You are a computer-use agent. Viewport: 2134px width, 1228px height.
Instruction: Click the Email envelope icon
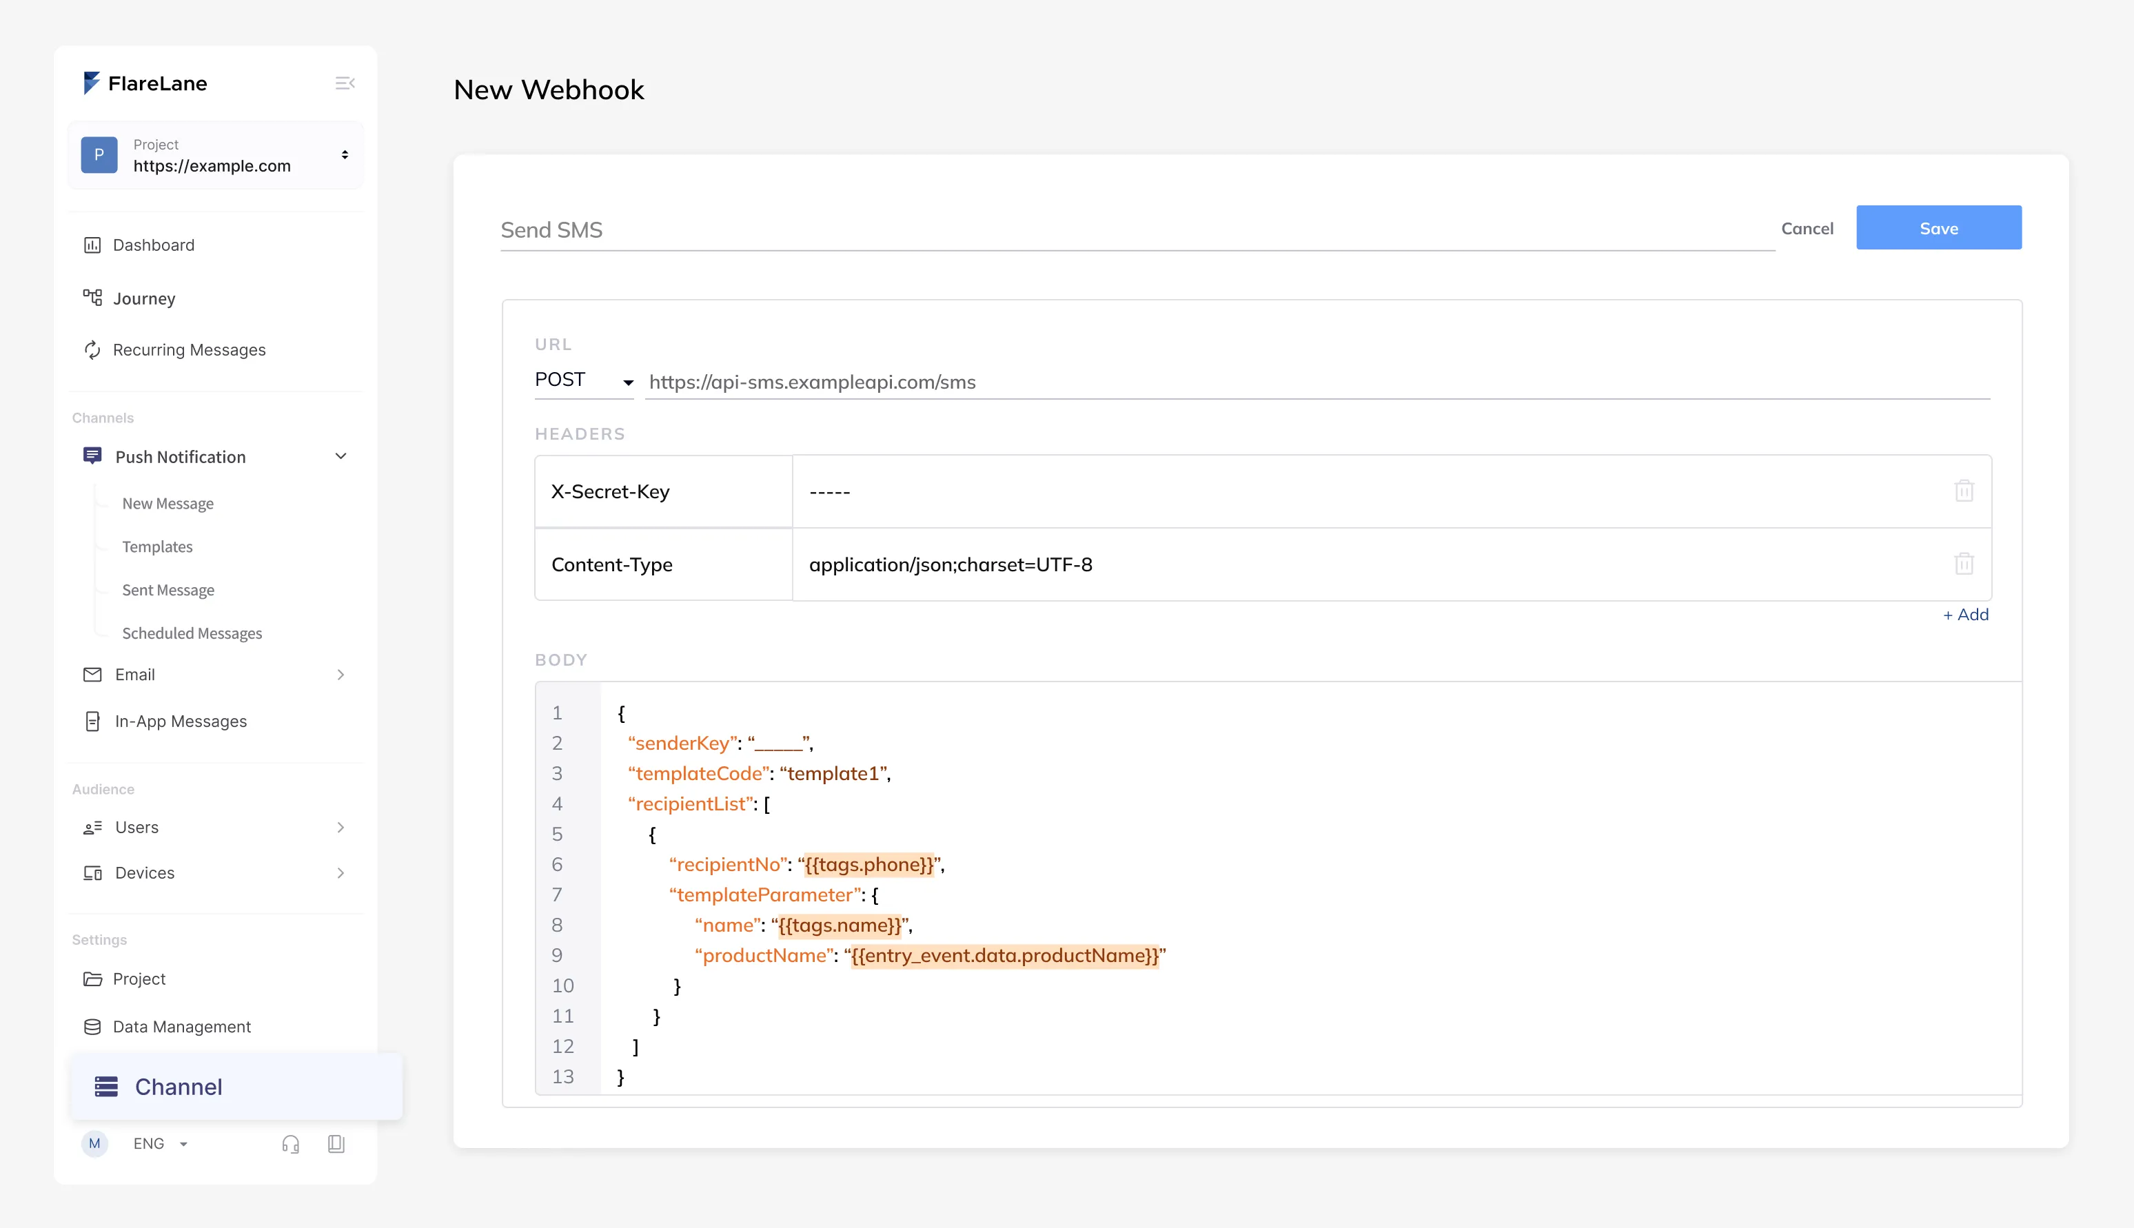pos(92,674)
